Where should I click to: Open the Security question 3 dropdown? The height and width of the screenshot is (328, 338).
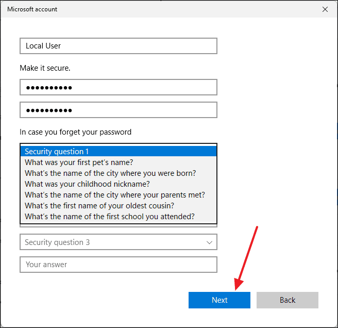click(x=119, y=242)
